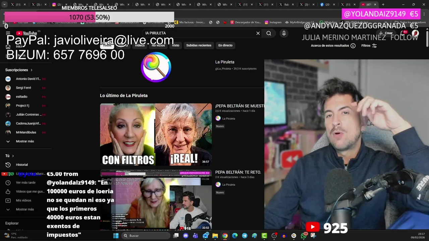Open Descargador de You... bookmark
429x241 pixels.
[x=245, y=22]
